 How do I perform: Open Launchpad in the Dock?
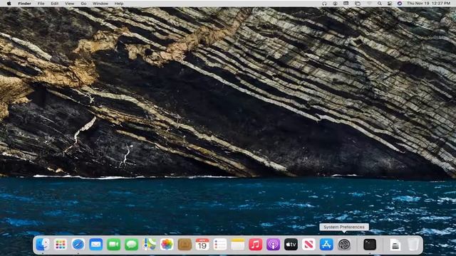(x=61, y=245)
